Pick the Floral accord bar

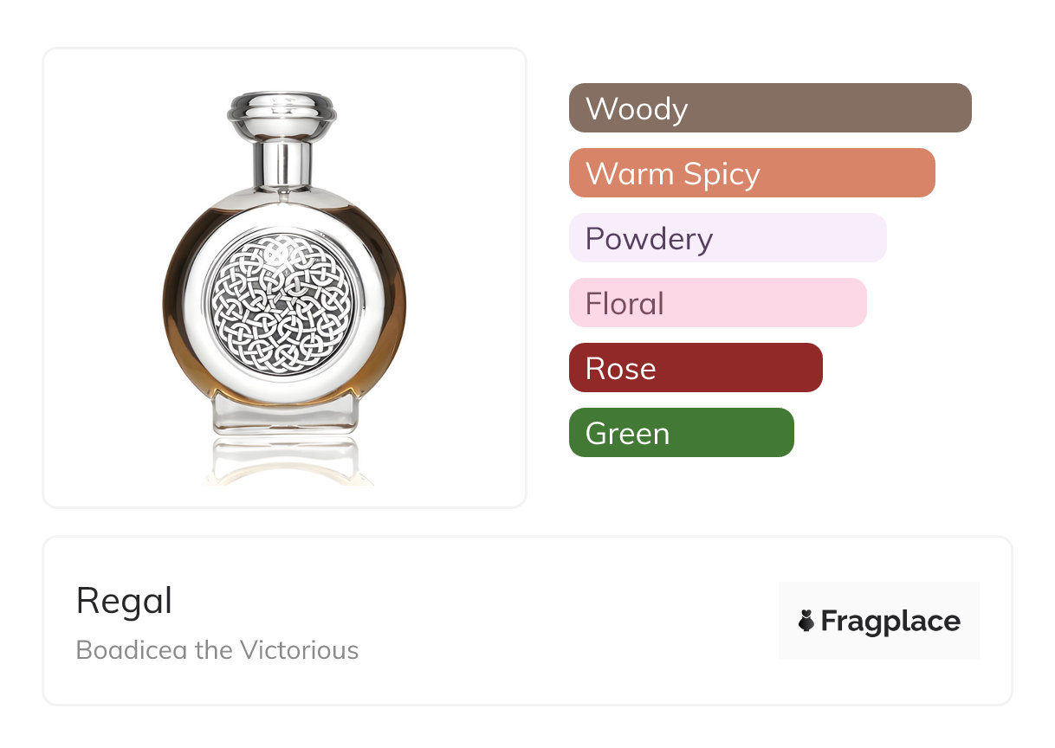click(x=717, y=303)
